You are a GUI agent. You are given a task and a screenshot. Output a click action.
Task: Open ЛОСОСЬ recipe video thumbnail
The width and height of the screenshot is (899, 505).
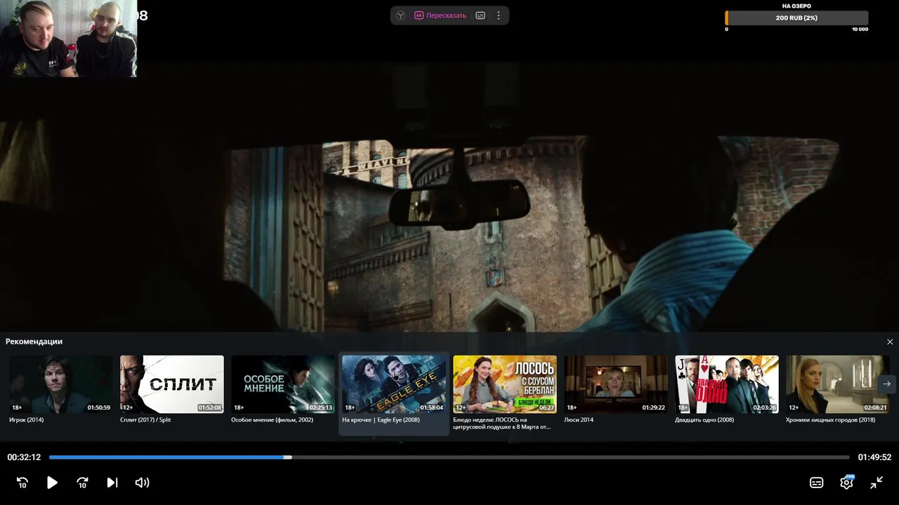coord(505,384)
